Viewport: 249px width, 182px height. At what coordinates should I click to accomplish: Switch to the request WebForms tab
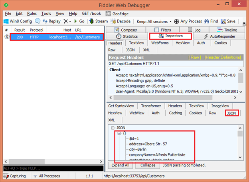point(160,43)
